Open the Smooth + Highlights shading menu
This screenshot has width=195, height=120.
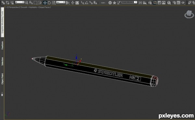pos(35,7)
